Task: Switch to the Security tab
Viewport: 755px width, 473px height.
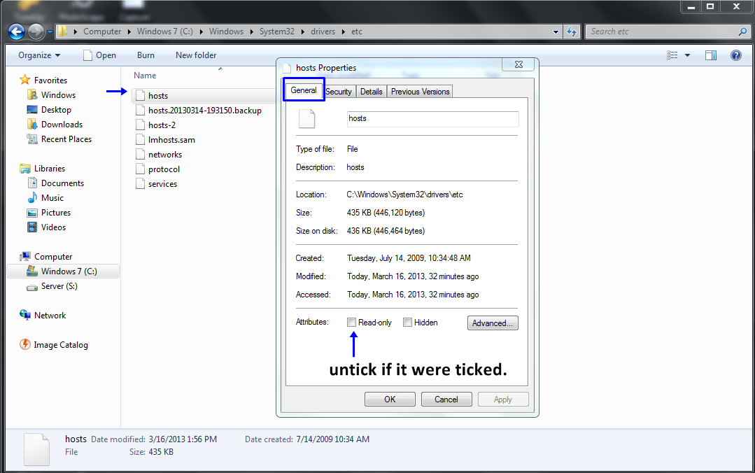Action: click(x=339, y=91)
